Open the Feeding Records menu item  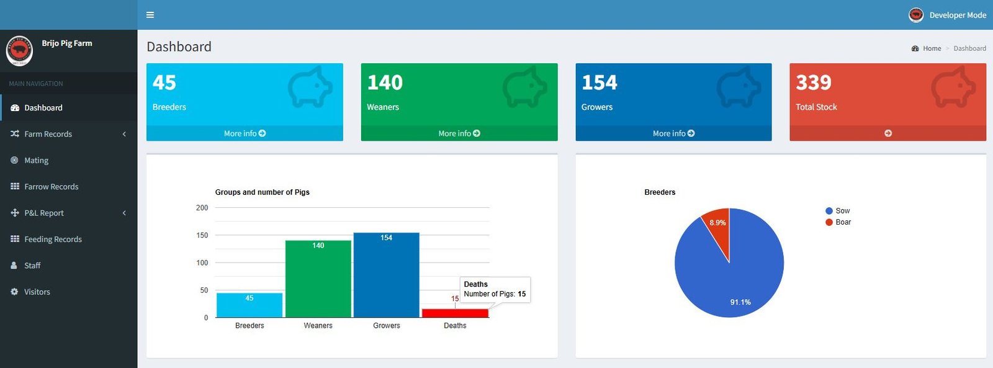[68, 239]
